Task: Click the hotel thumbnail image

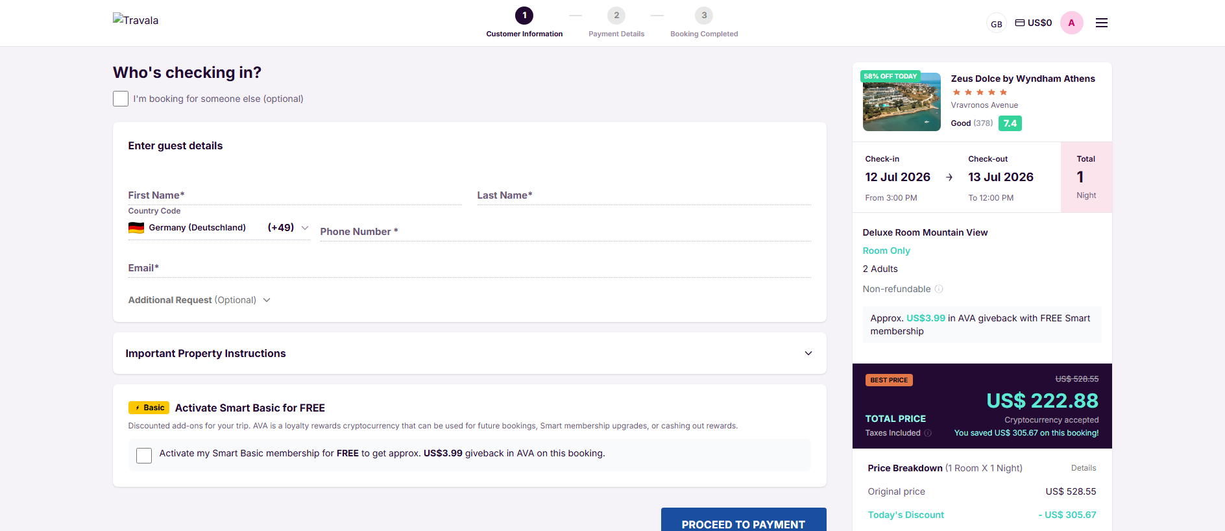Action: coord(902,102)
